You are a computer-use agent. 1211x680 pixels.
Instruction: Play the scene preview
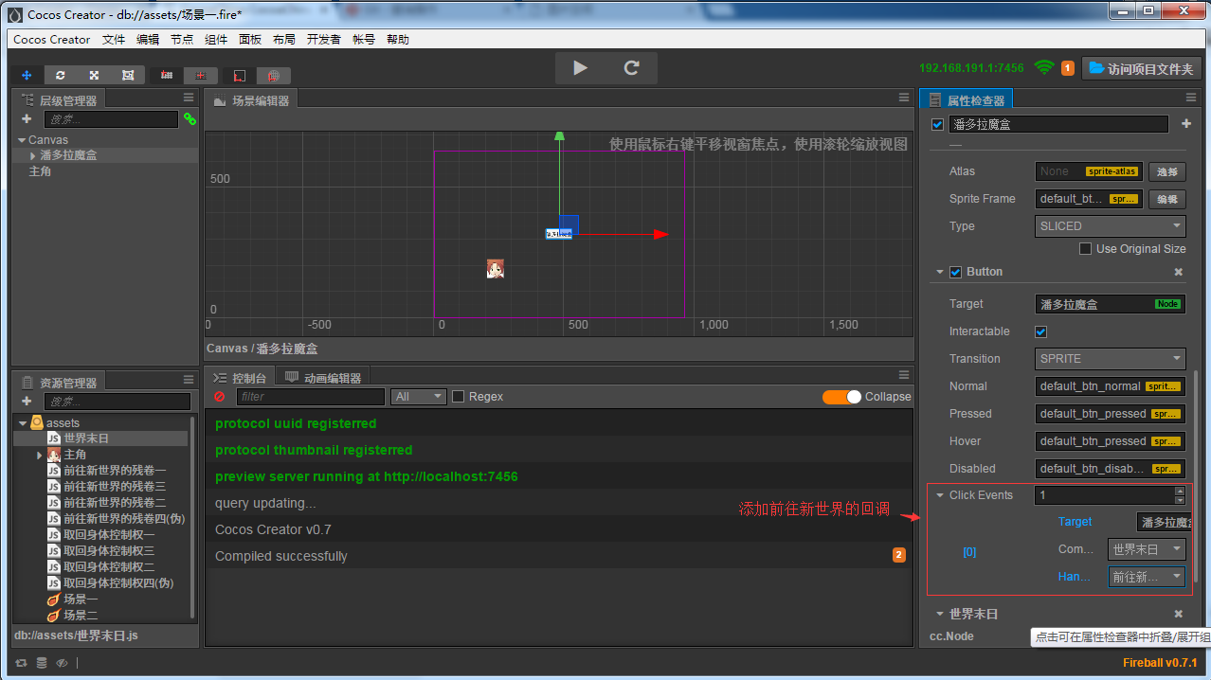pos(581,68)
